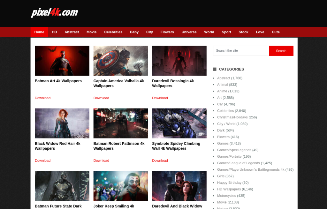Open the Joker Keep Smiling thumbnail
This screenshot has height=209, width=327.
(x=120, y=186)
